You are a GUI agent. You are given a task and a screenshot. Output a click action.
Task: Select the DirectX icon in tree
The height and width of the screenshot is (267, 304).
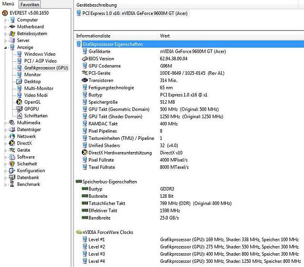[12, 143]
